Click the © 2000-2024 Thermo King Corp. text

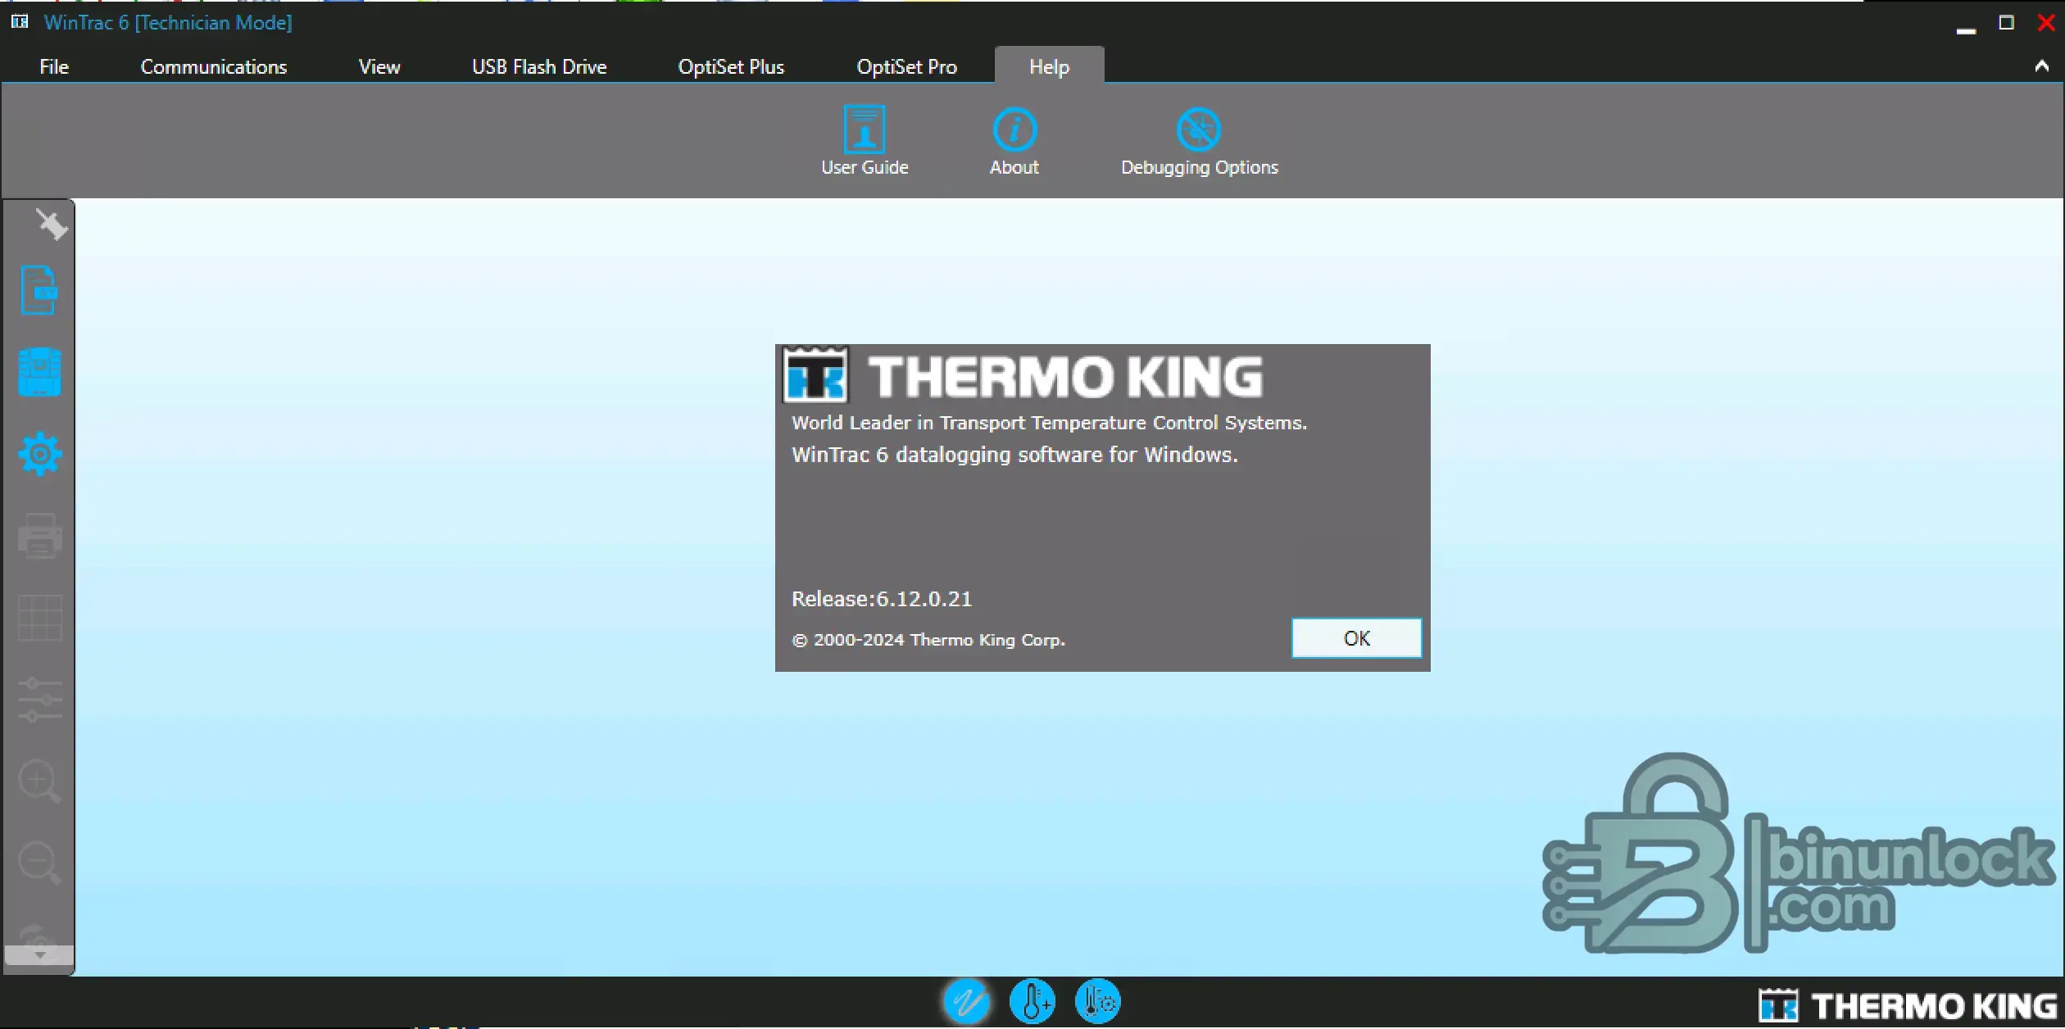[928, 640]
